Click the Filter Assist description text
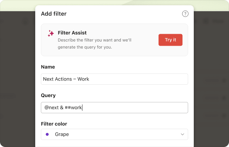 click(94, 44)
